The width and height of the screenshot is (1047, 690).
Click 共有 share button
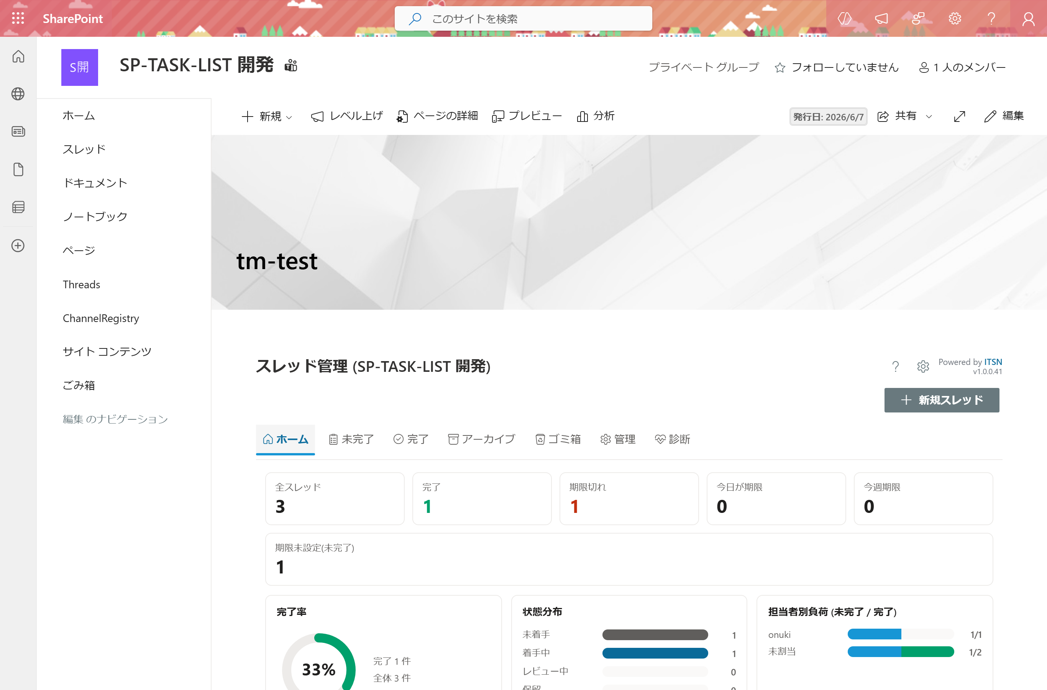[896, 116]
